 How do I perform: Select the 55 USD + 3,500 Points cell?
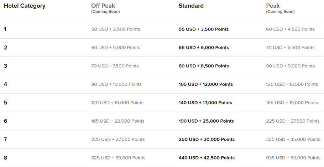click(x=204, y=29)
